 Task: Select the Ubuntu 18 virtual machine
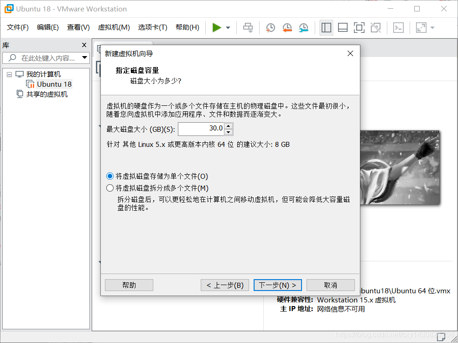(54, 84)
